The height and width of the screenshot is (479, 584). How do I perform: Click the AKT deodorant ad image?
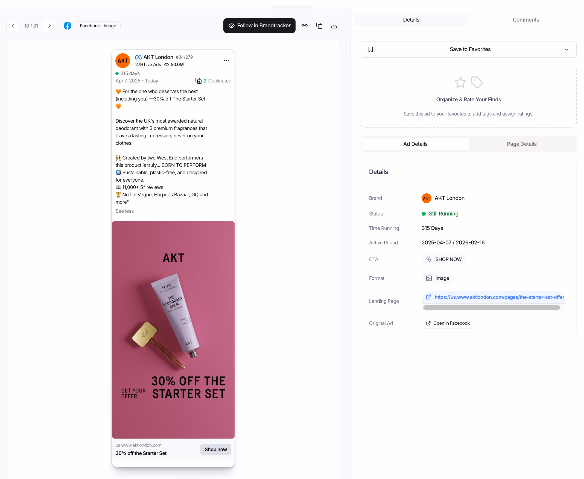point(173,330)
